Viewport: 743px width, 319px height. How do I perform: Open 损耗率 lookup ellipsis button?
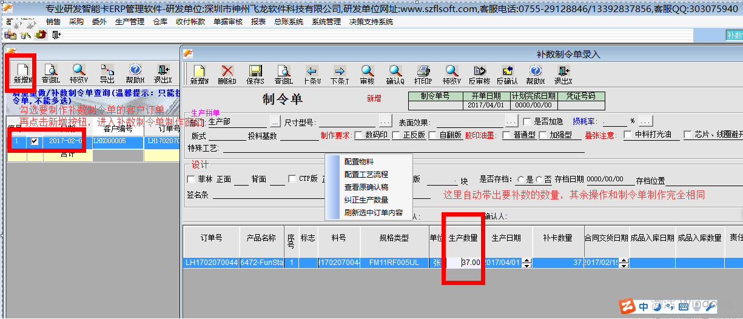645,121
